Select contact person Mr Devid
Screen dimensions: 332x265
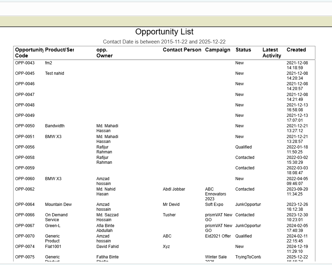pyautogui.click(x=171, y=204)
